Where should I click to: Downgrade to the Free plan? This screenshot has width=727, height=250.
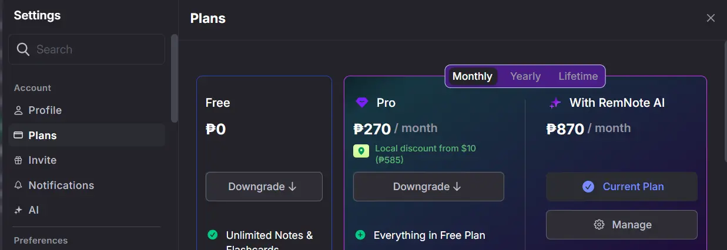(264, 187)
